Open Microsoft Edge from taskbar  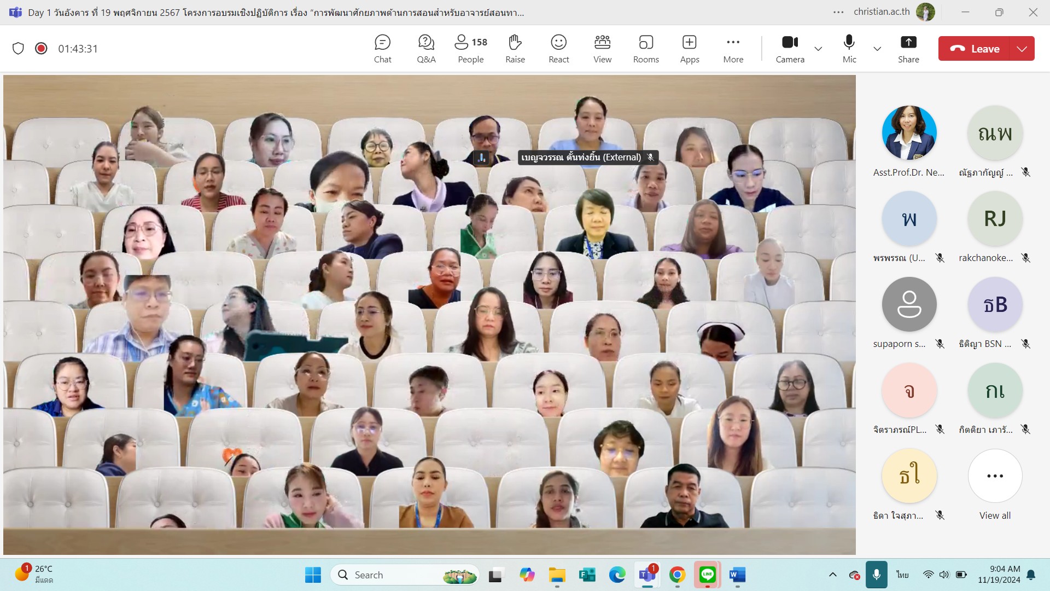(x=617, y=575)
